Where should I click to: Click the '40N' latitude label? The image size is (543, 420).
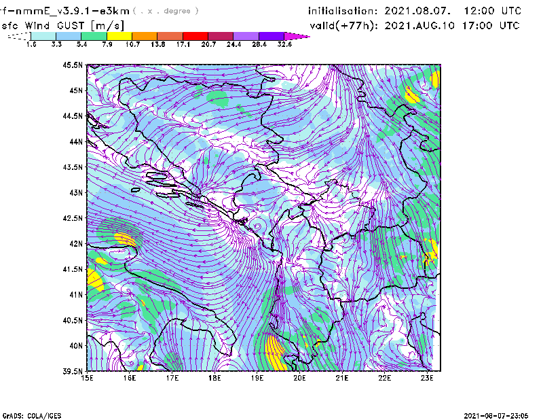coord(76,346)
